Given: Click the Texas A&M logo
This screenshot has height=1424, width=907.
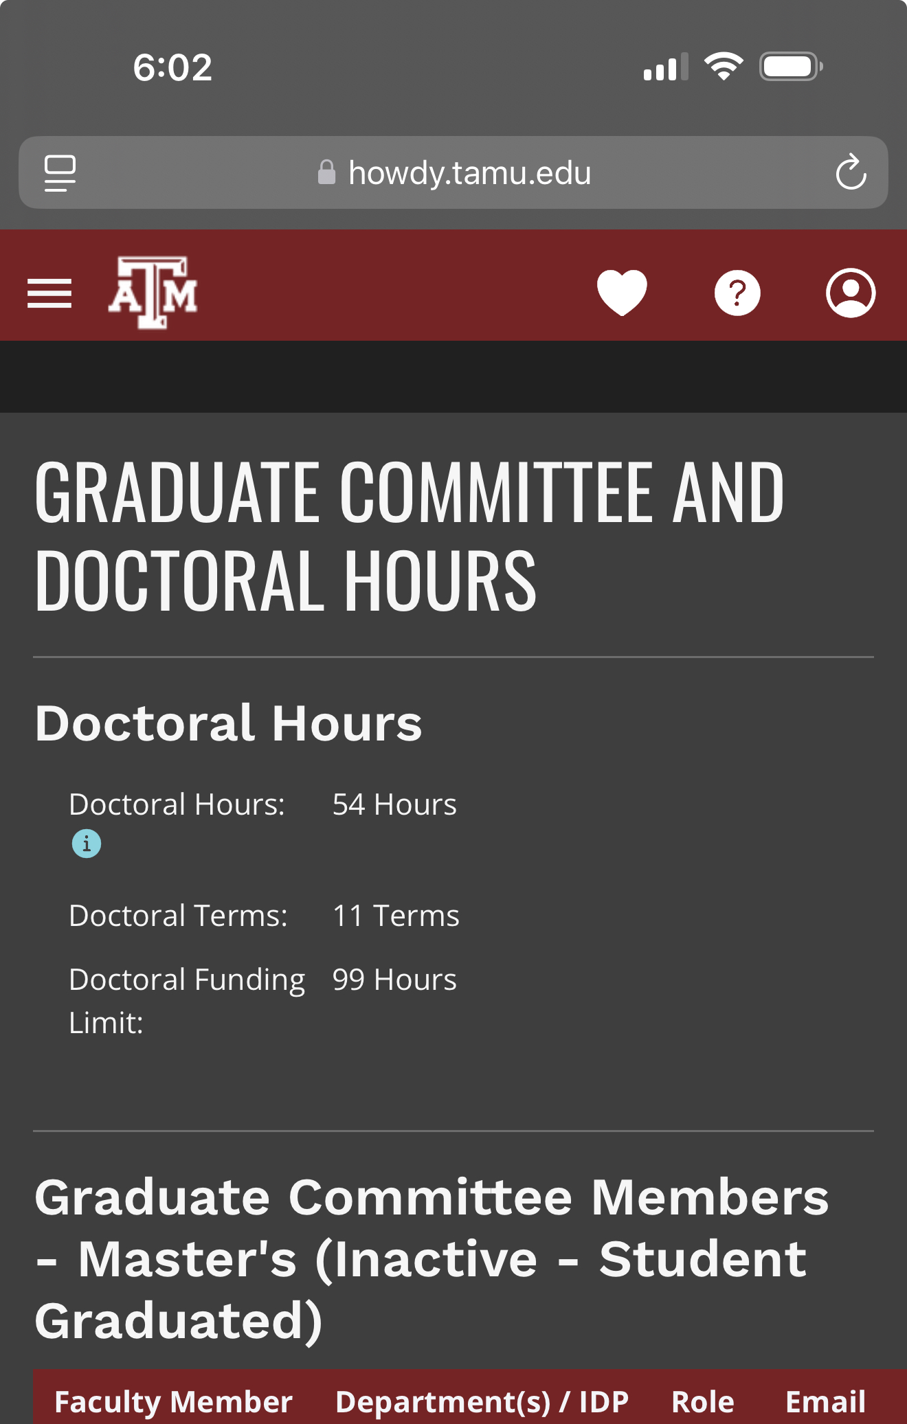Looking at the screenshot, I should click(x=153, y=293).
